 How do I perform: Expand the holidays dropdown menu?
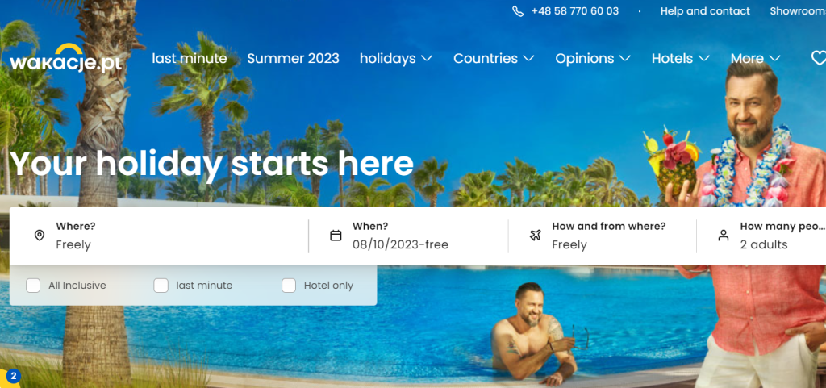click(x=396, y=58)
